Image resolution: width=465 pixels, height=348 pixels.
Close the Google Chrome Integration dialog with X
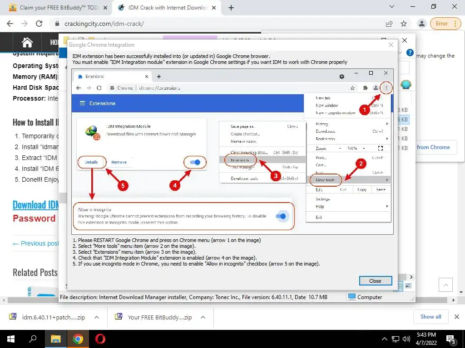pyautogui.click(x=391, y=45)
